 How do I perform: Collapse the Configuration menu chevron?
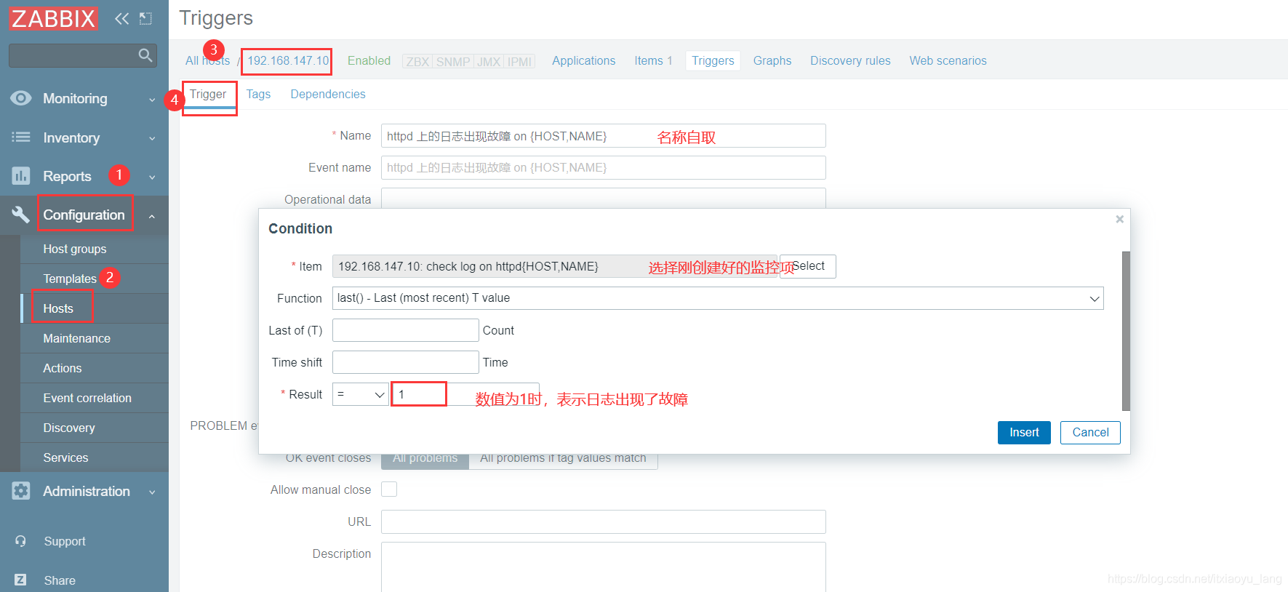(x=152, y=216)
